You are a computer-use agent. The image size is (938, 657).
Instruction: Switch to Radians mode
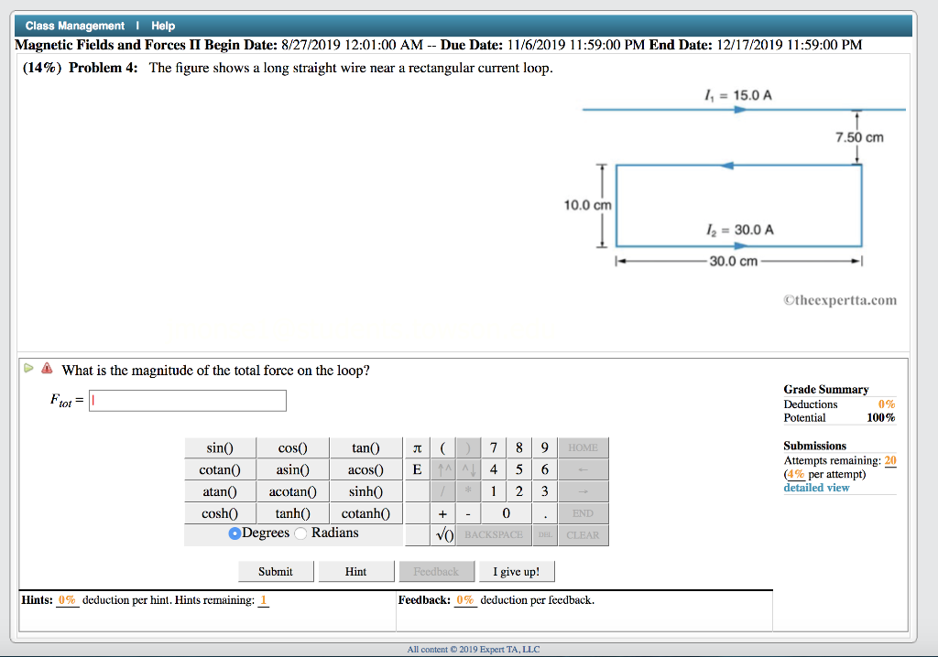pos(302,533)
